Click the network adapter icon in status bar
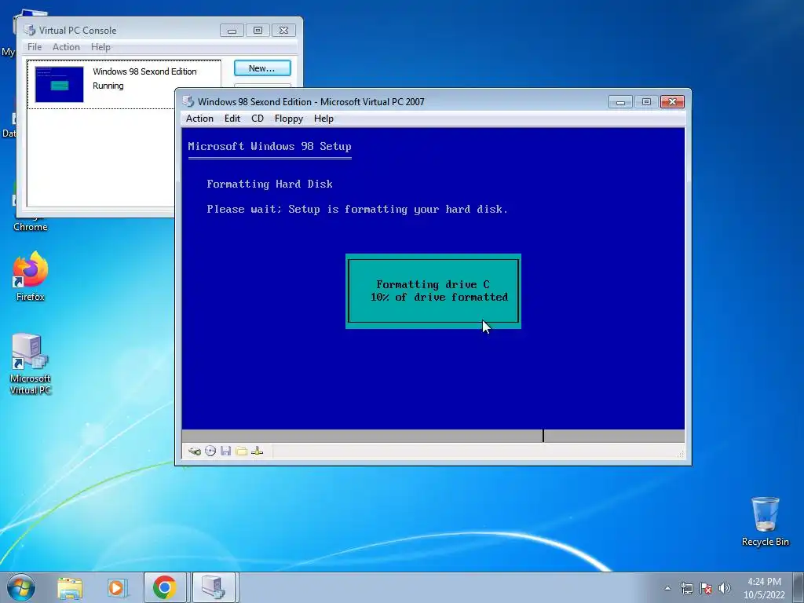The height and width of the screenshot is (603, 804). tap(258, 451)
